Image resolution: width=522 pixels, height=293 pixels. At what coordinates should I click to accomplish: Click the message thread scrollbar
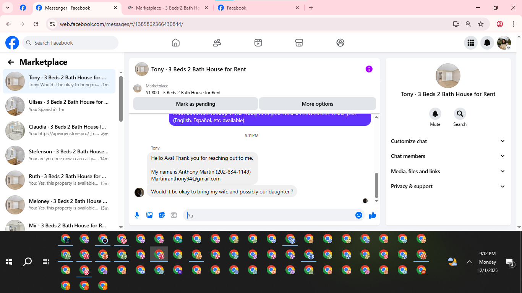376,185
